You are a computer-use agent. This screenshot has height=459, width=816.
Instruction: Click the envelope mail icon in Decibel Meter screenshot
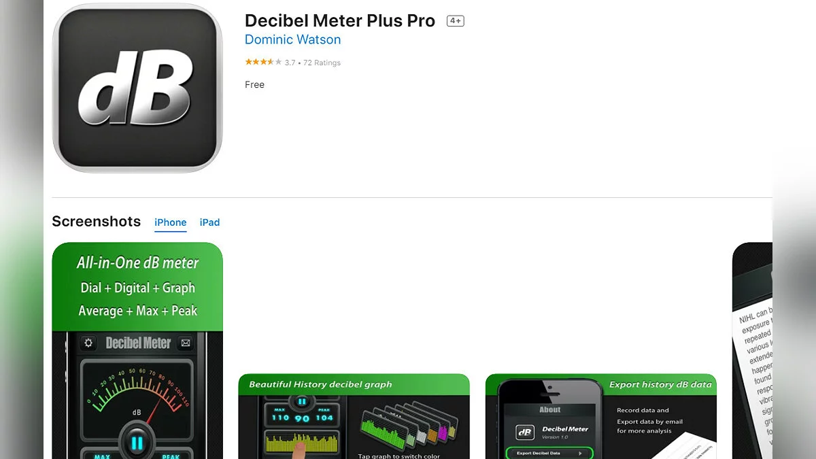pos(186,343)
